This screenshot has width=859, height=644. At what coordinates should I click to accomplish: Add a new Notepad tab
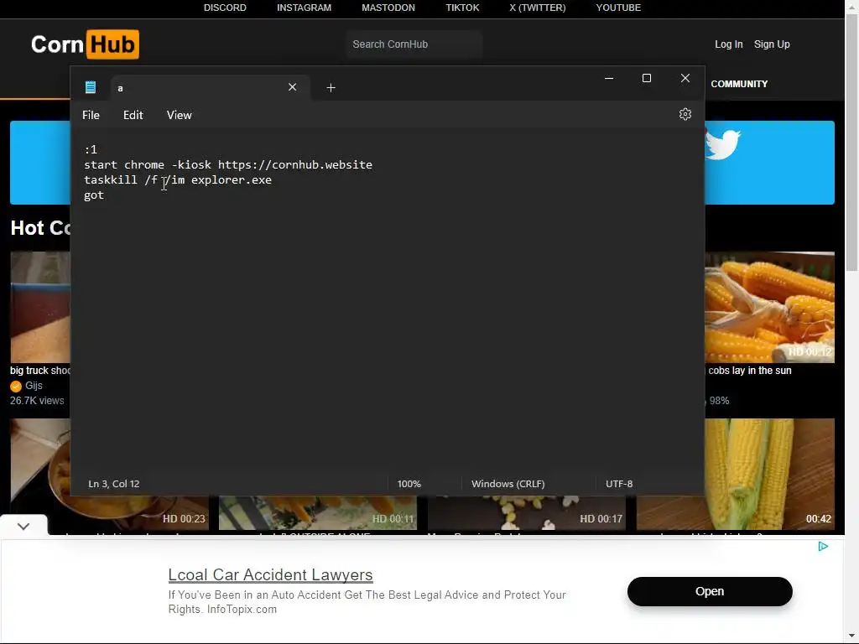[x=331, y=87]
